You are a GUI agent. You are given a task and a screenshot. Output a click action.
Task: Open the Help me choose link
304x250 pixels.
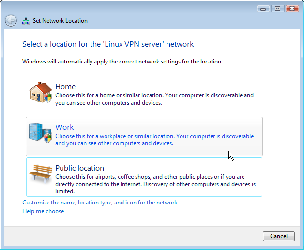pos(43,211)
